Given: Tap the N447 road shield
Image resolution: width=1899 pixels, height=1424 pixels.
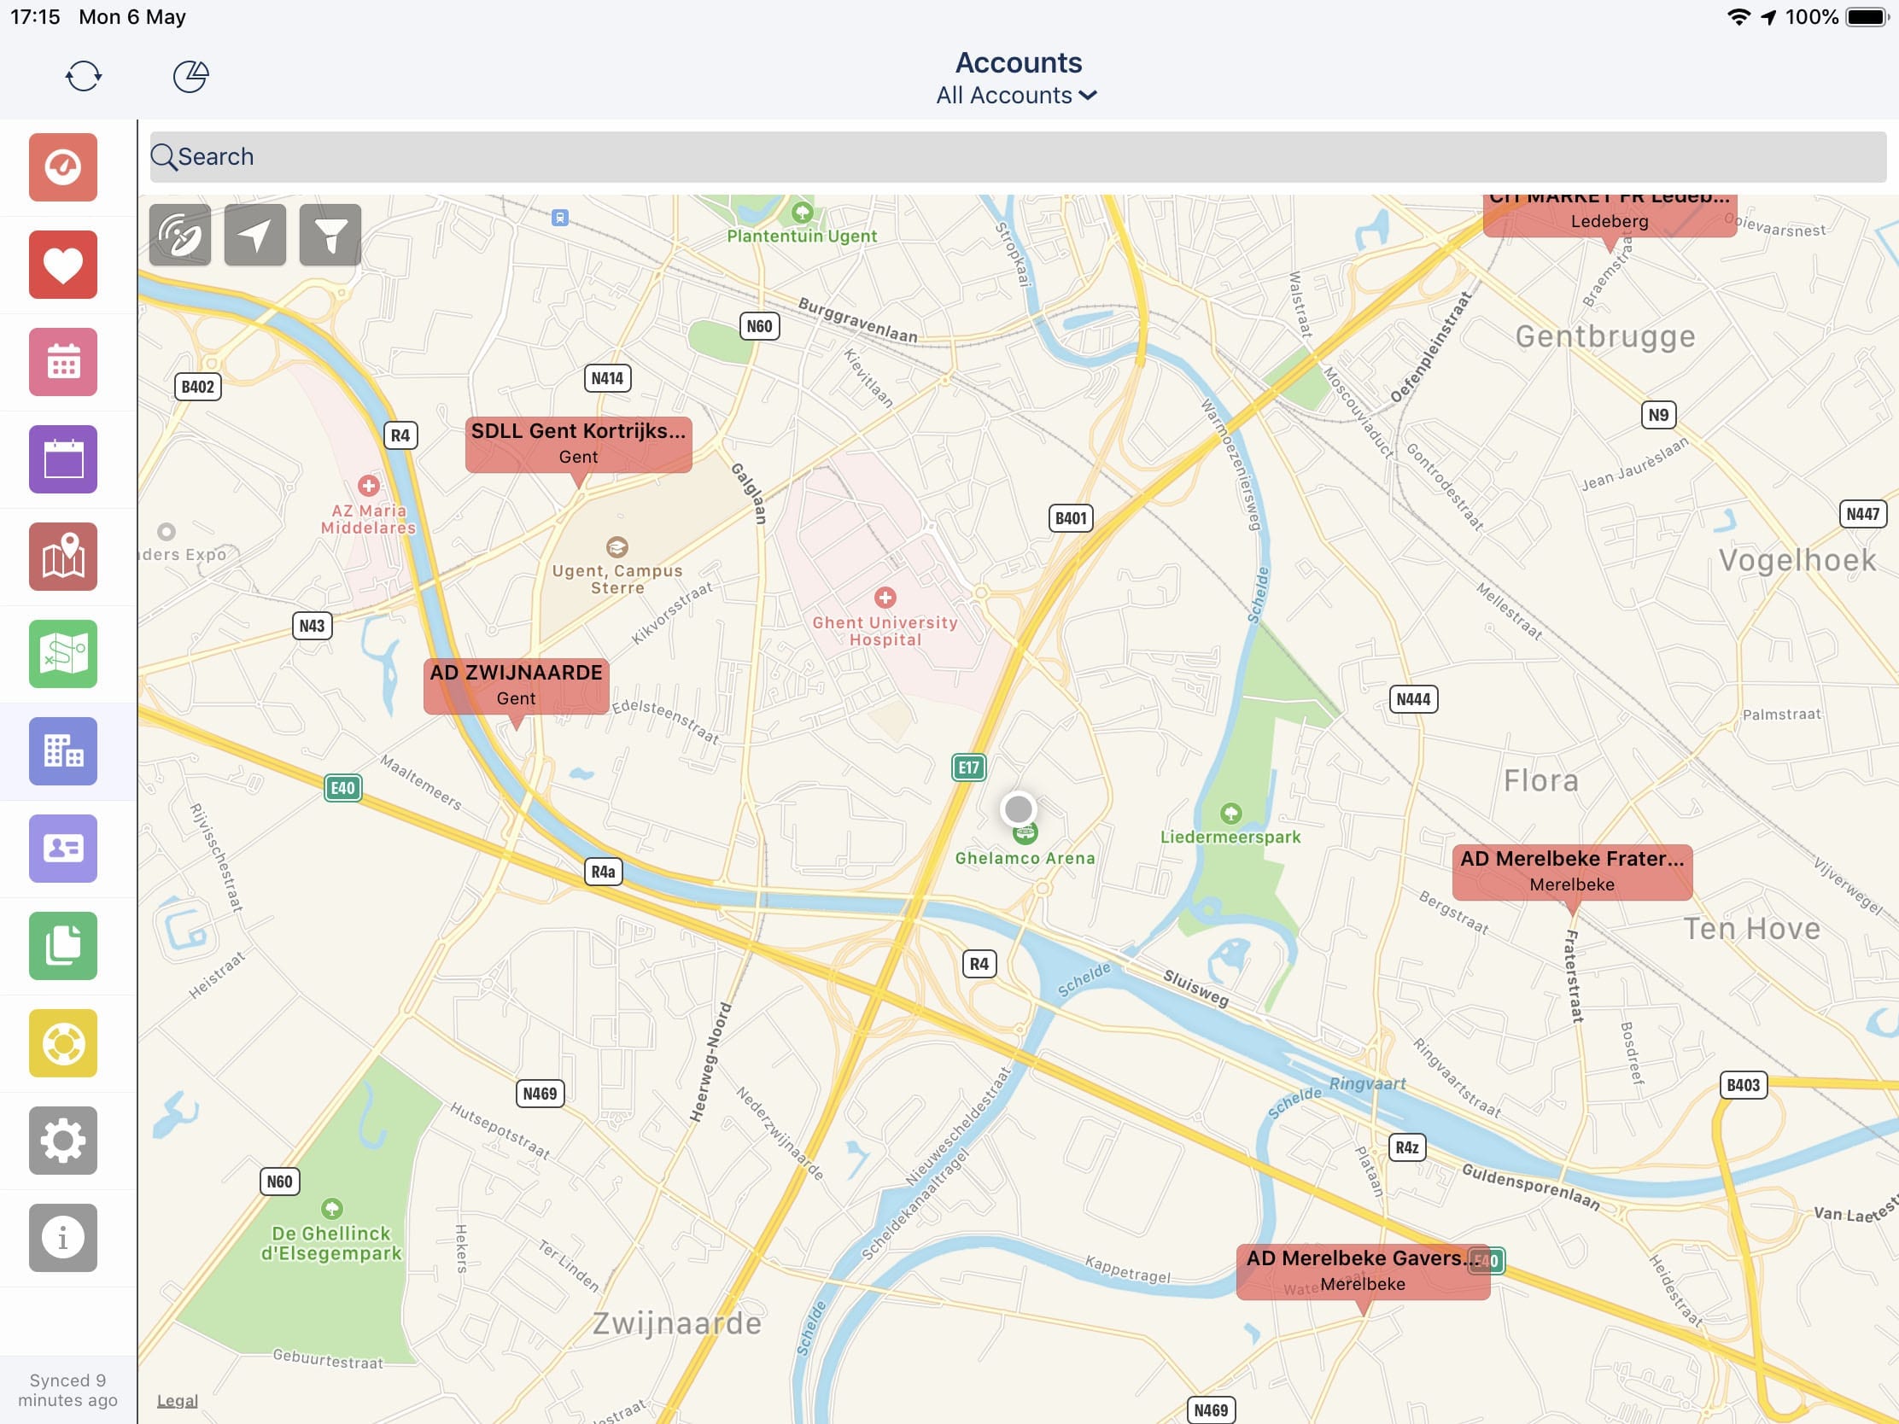Looking at the screenshot, I should [1862, 514].
